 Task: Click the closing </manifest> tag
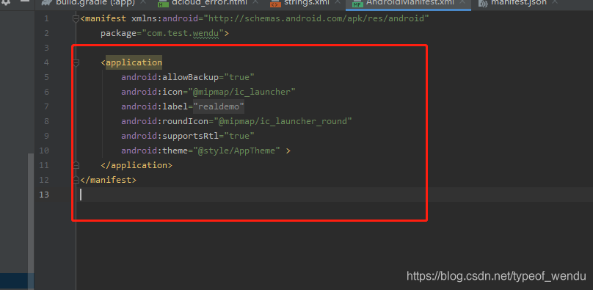(108, 180)
